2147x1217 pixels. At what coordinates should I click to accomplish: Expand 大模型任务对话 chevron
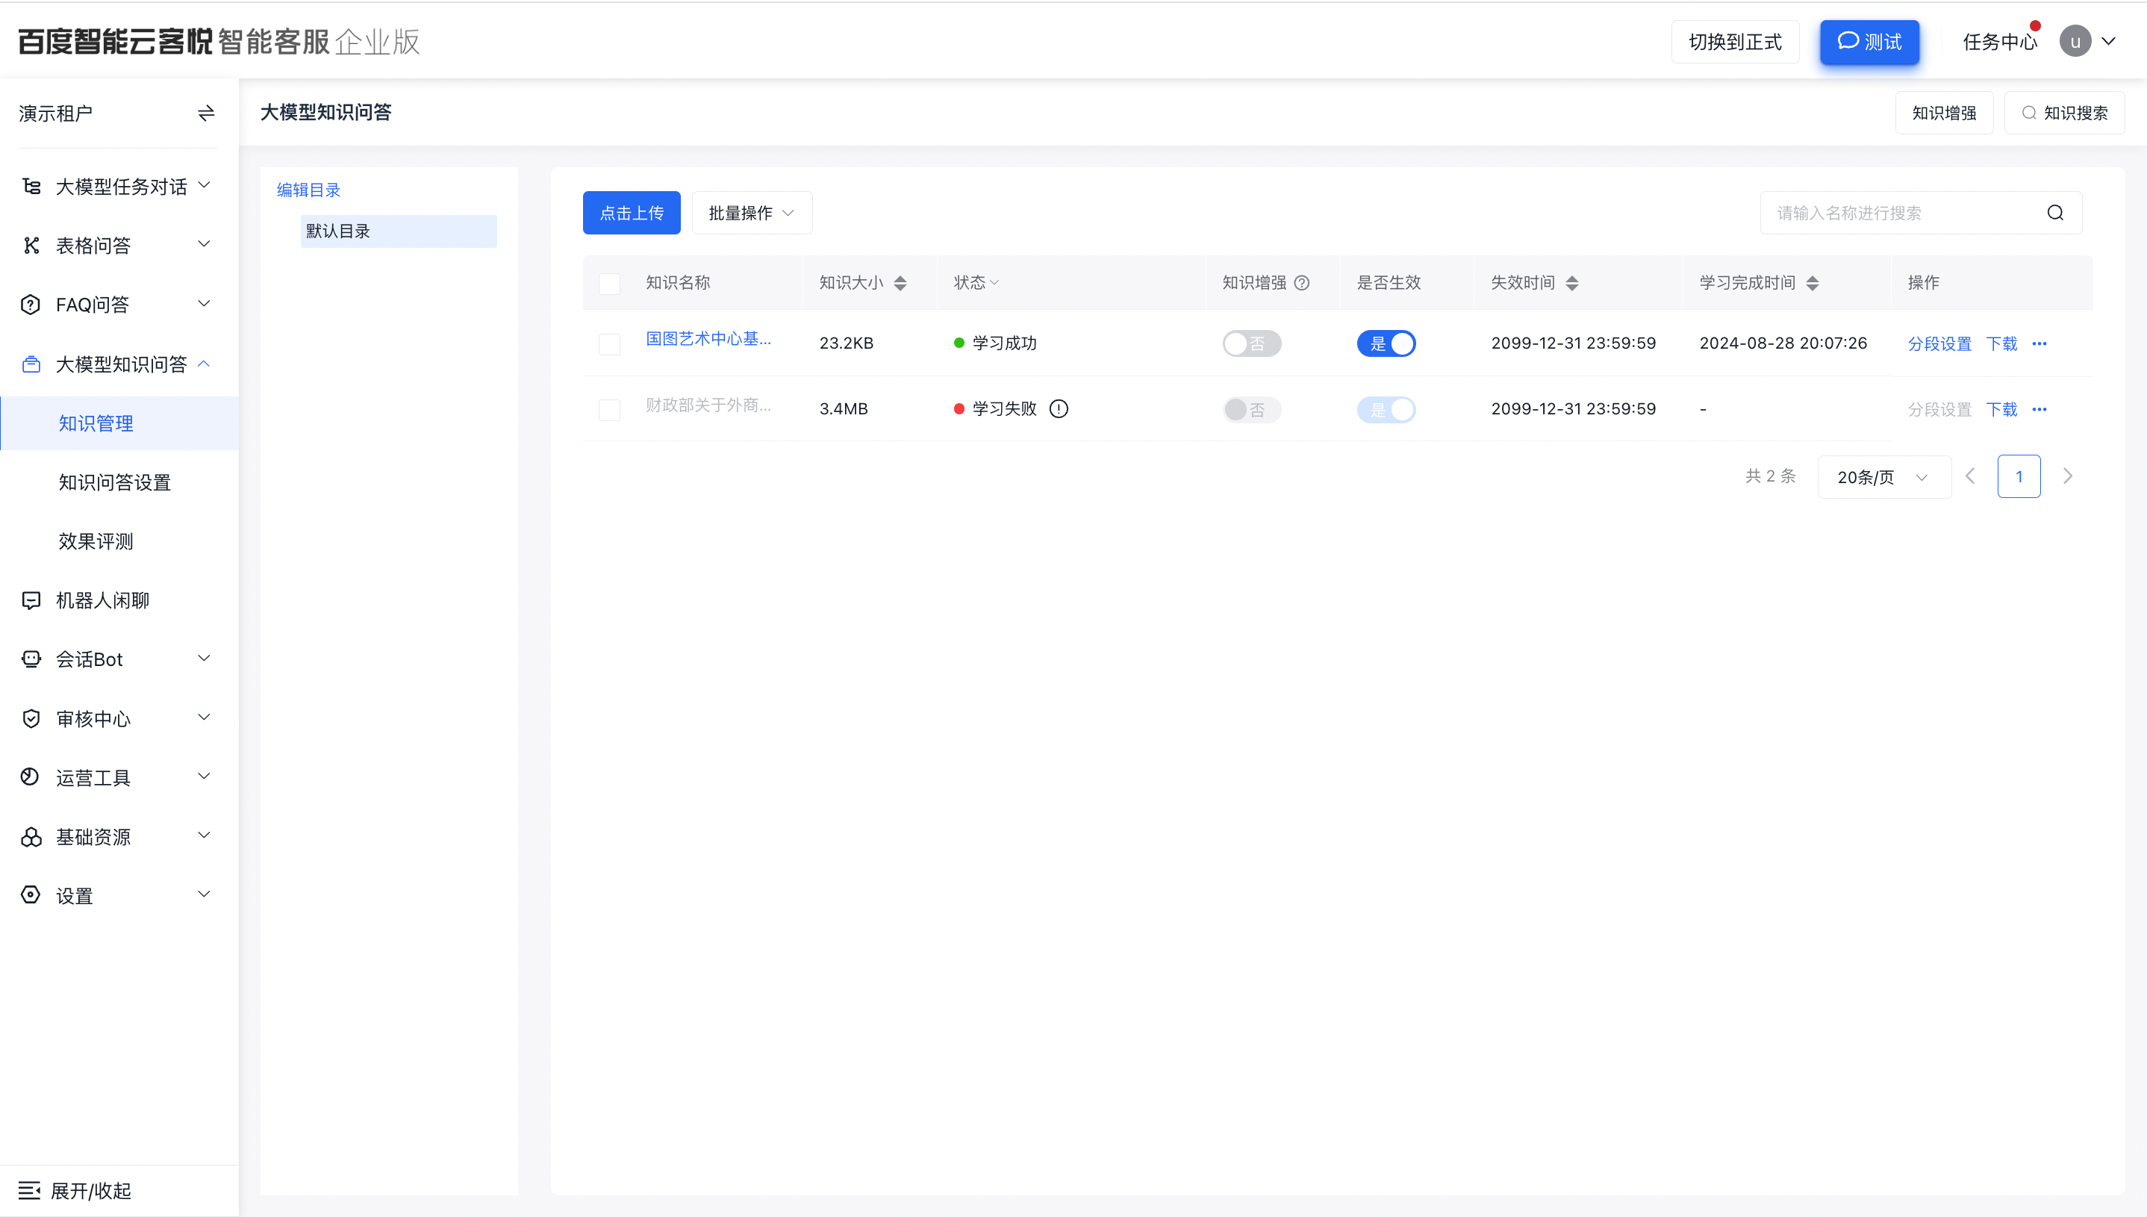(x=204, y=186)
